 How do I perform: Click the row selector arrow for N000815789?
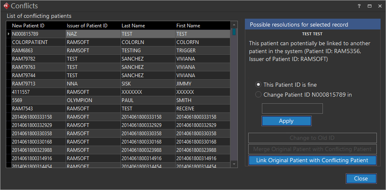(x=9, y=34)
